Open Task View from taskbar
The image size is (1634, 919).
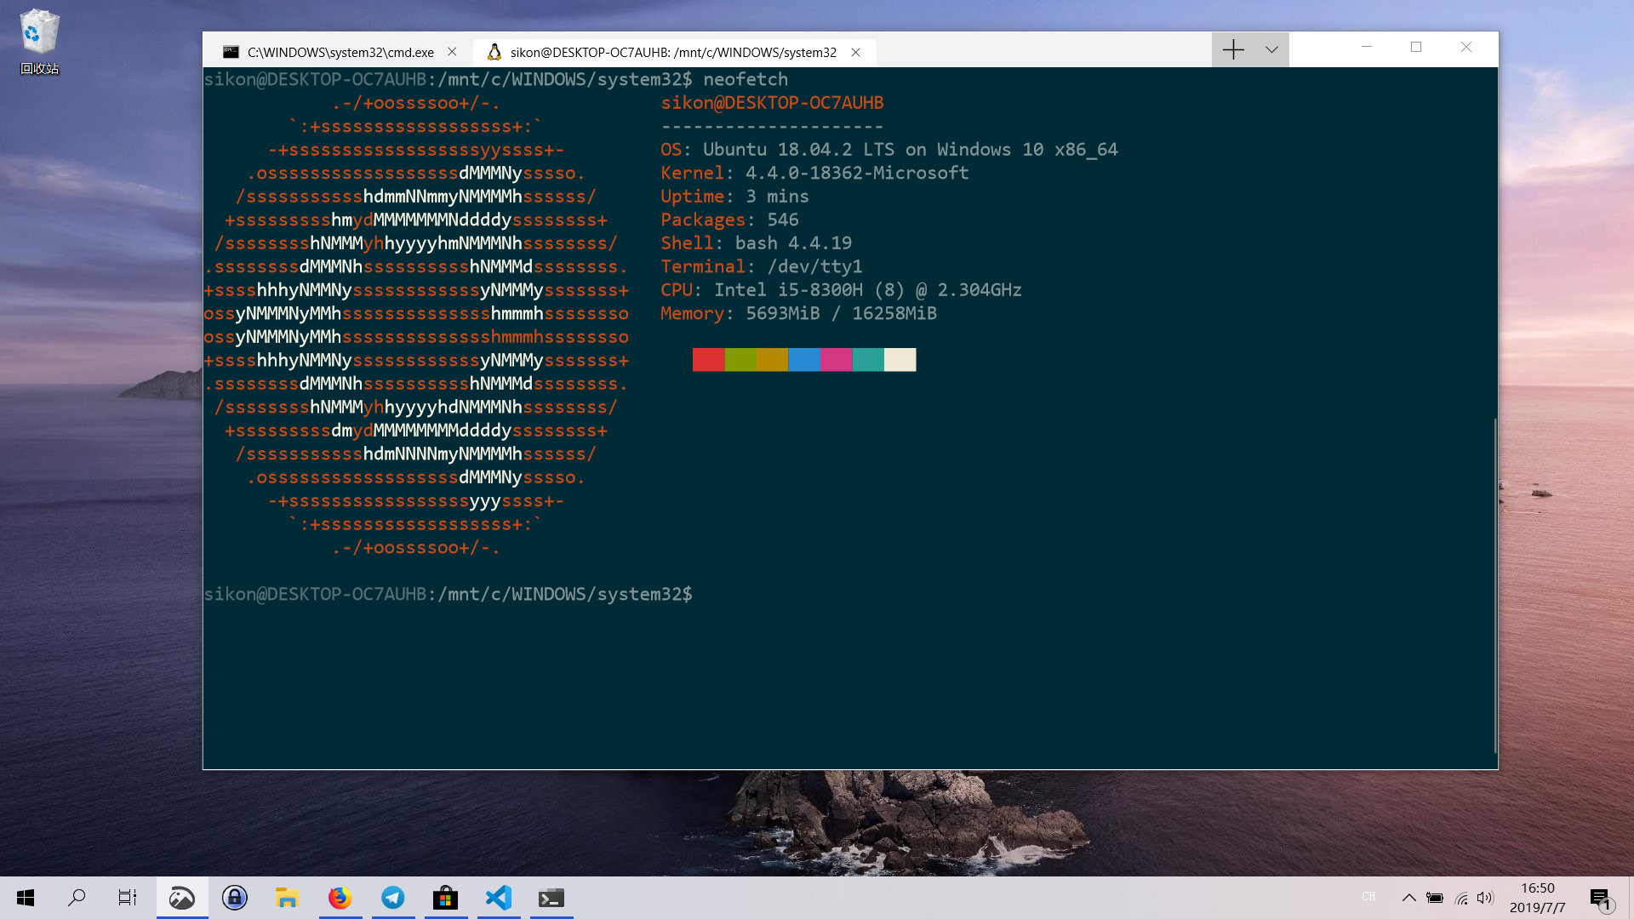[128, 898]
